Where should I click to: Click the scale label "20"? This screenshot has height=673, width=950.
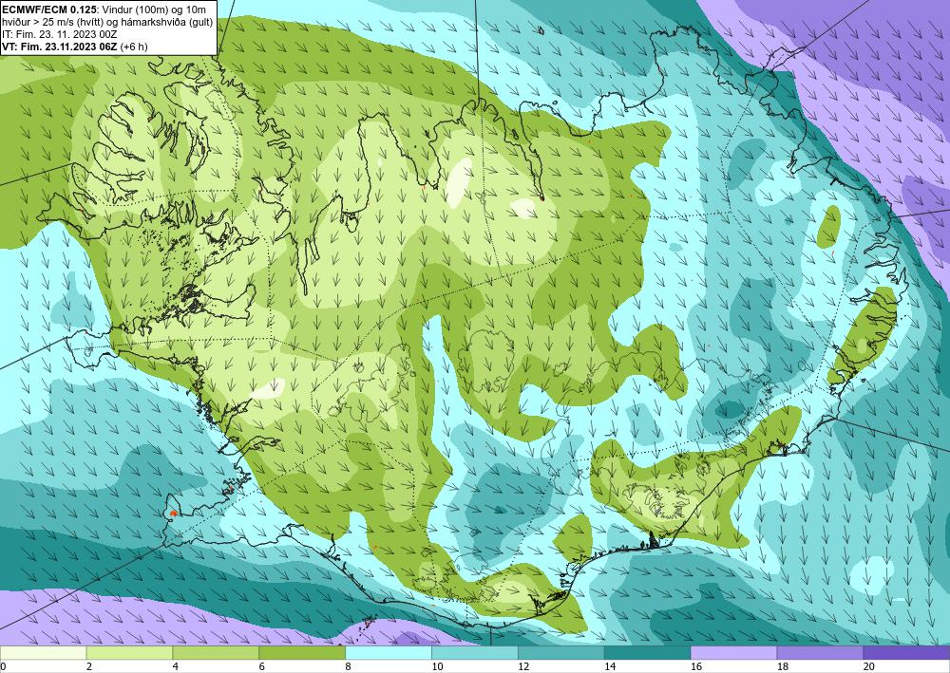pyautogui.click(x=869, y=666)
